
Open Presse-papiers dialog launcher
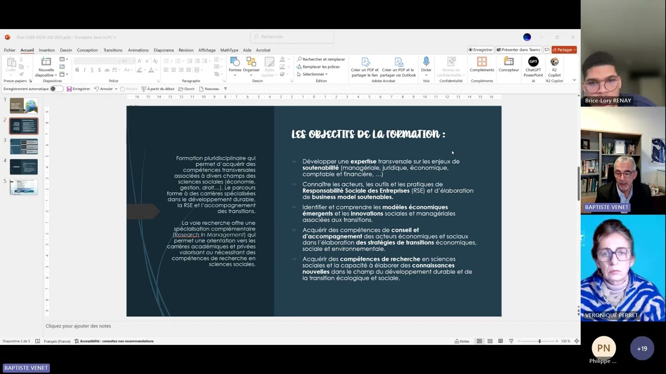pos(30,81)
